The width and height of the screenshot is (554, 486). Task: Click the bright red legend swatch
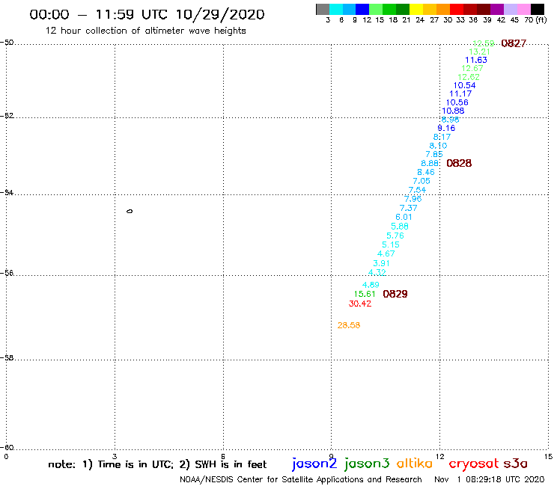click(x=457, y=9)
